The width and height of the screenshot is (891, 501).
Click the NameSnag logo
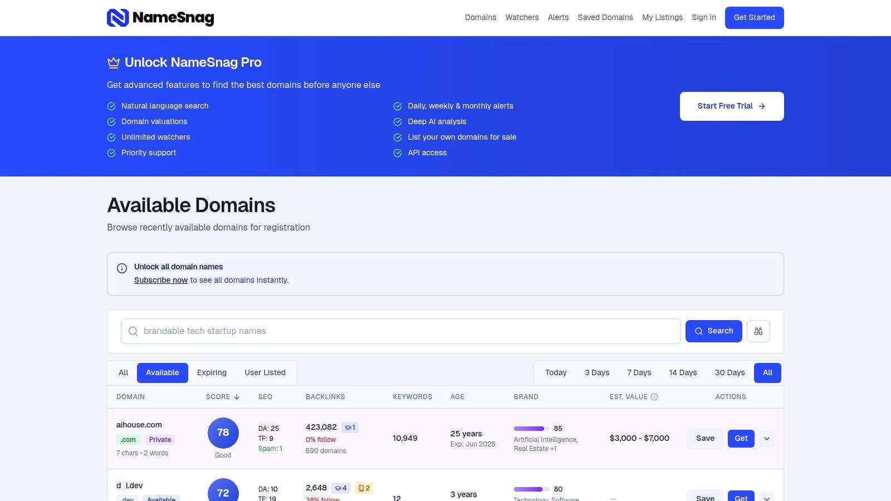pos(160,18)
